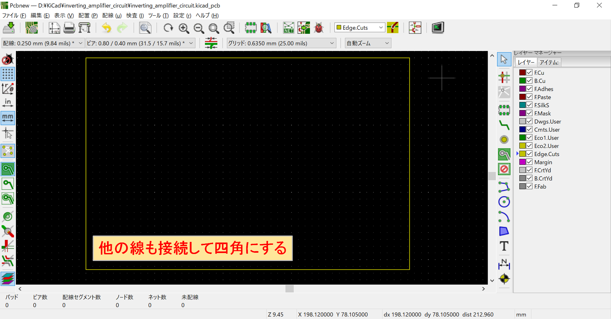Select the Add Dimension tool
Viewport: 611px width, 319px height.
click(504, 264)
